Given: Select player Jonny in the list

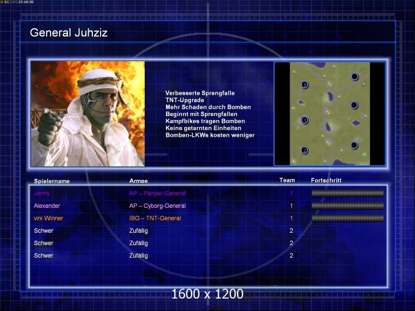Looking at the screenshot, I should tap(42, 193).
